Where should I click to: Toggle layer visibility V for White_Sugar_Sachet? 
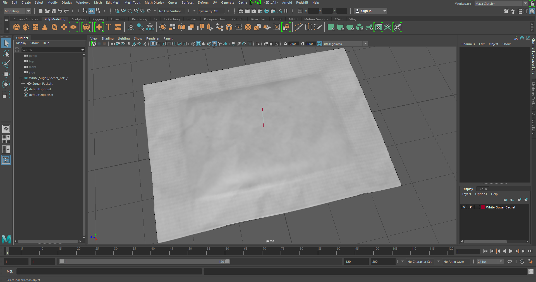pos(464,207)
